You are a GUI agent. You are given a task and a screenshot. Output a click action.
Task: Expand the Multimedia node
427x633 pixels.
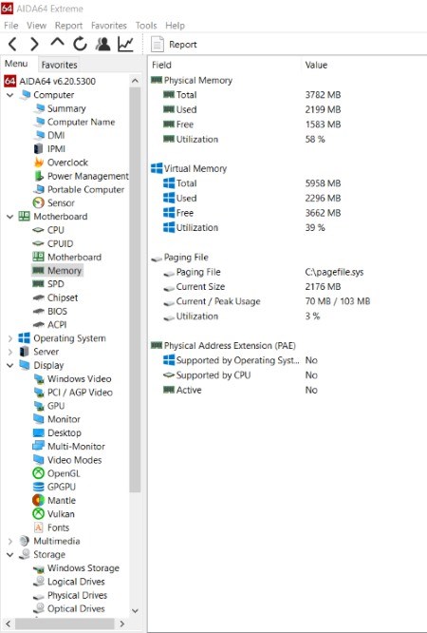tap(10, 541)
